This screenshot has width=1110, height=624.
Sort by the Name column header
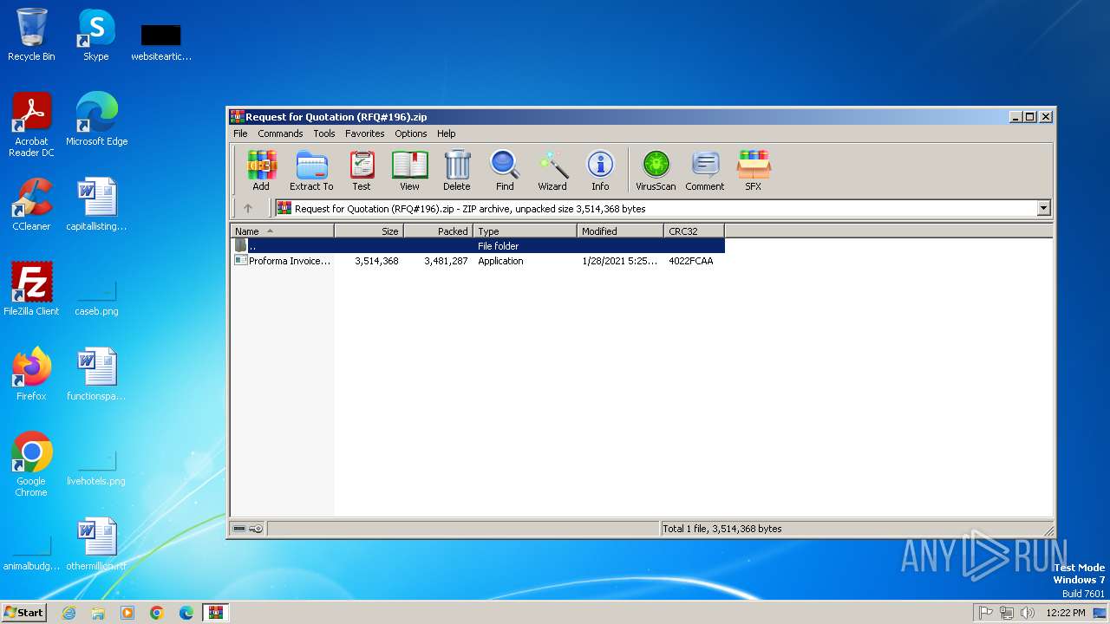[x=282, y=231]
